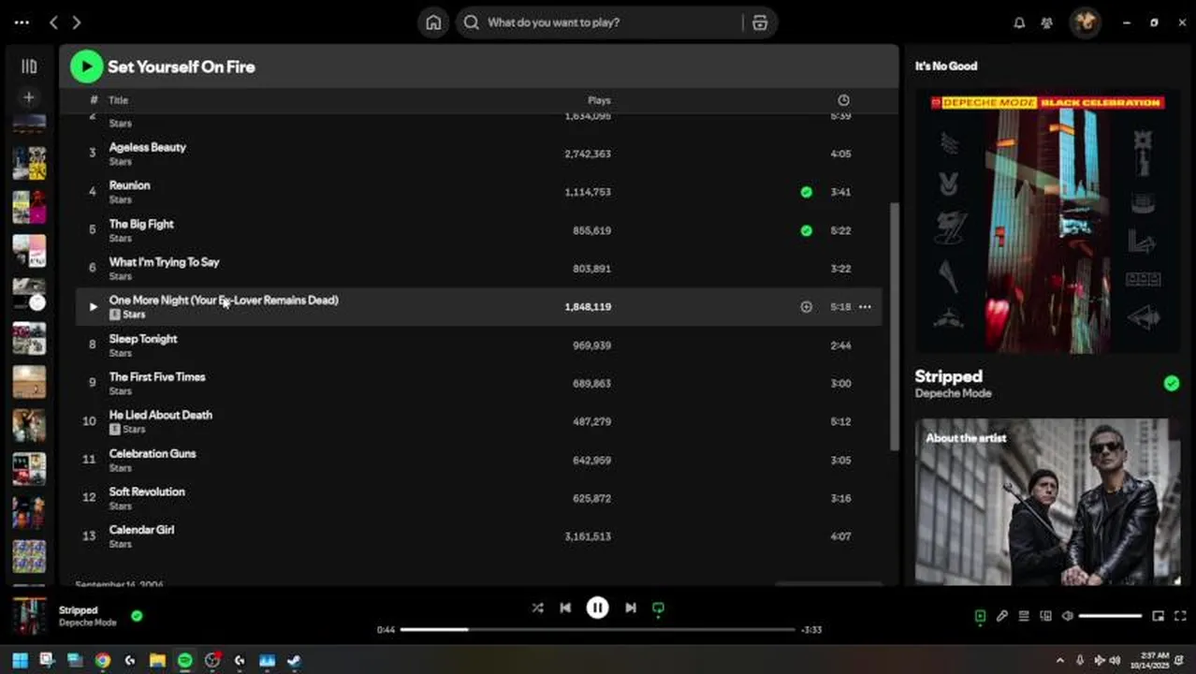Open the About the artist card
Screen dimensions: 1196x674
click(1047, 502)
